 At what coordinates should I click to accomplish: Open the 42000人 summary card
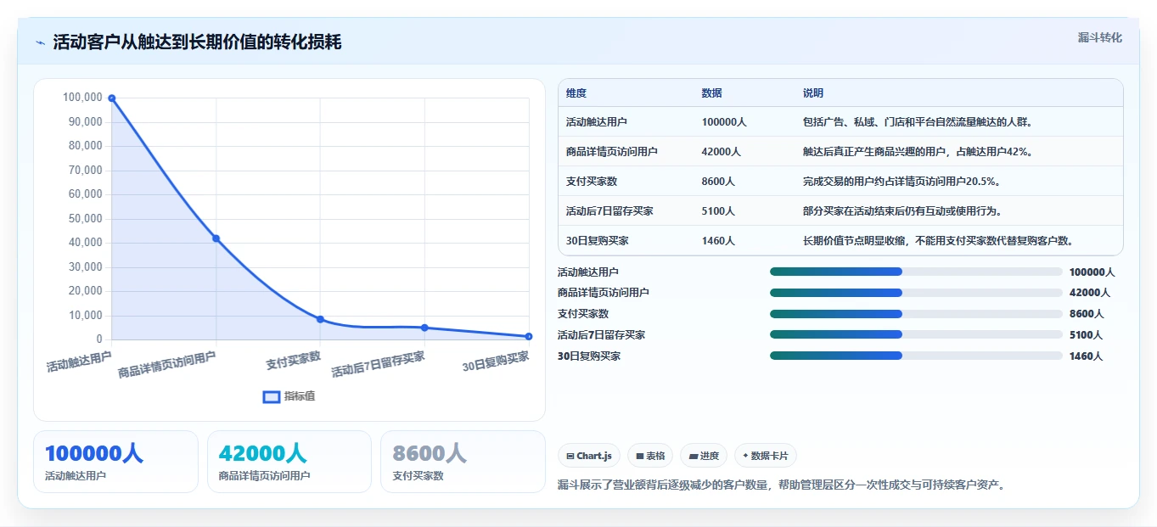coord(289,462)
